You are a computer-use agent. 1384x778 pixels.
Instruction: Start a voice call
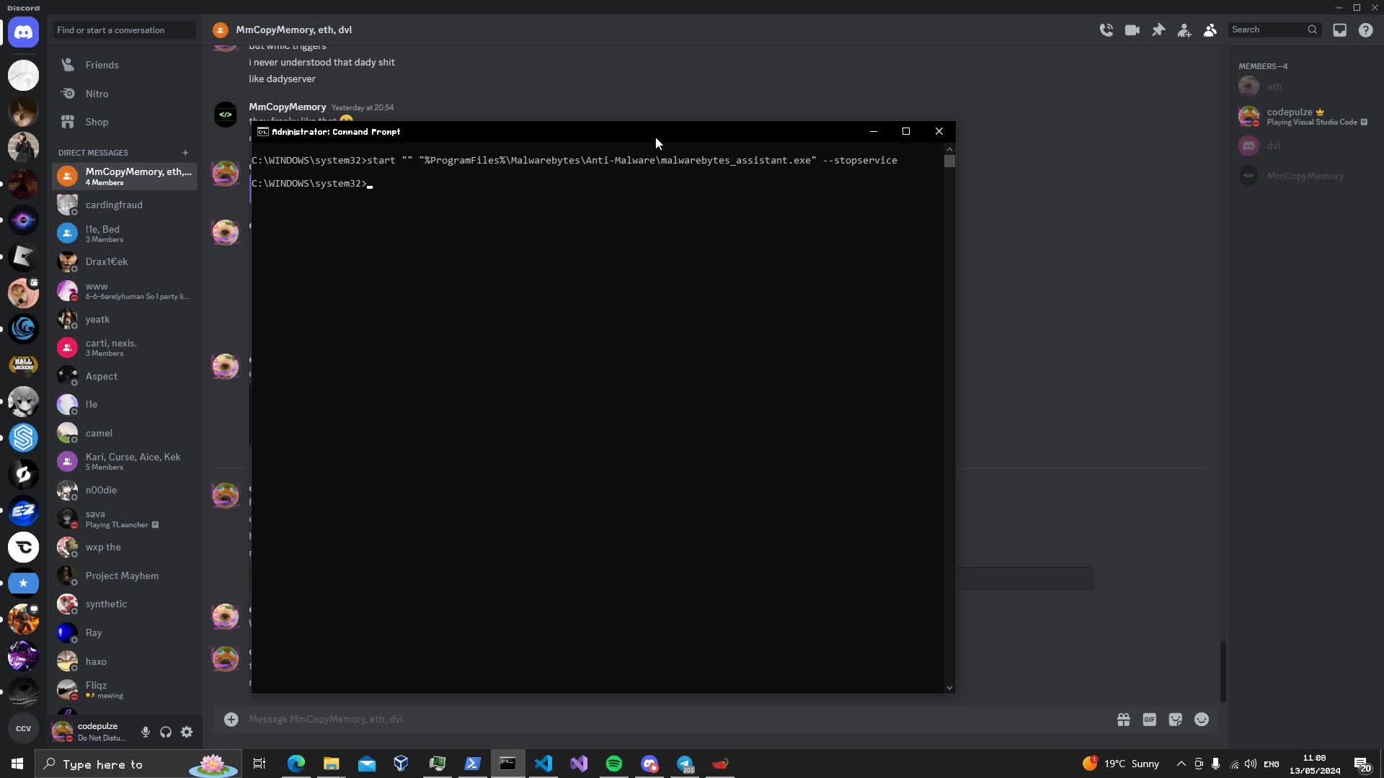pyautogui.click(x=1106, y=30)
